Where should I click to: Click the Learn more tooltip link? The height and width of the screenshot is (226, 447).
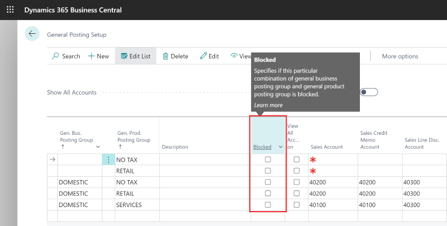[268, 105]
